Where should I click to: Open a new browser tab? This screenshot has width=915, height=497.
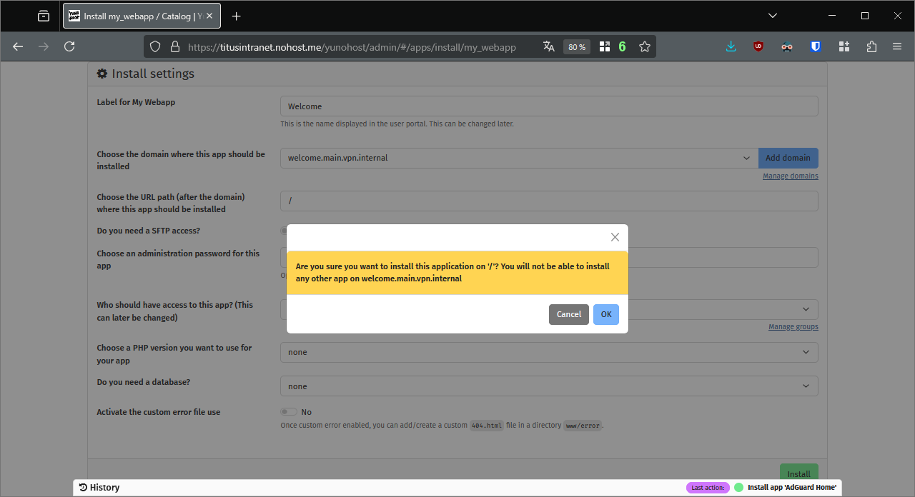(237, 16)
